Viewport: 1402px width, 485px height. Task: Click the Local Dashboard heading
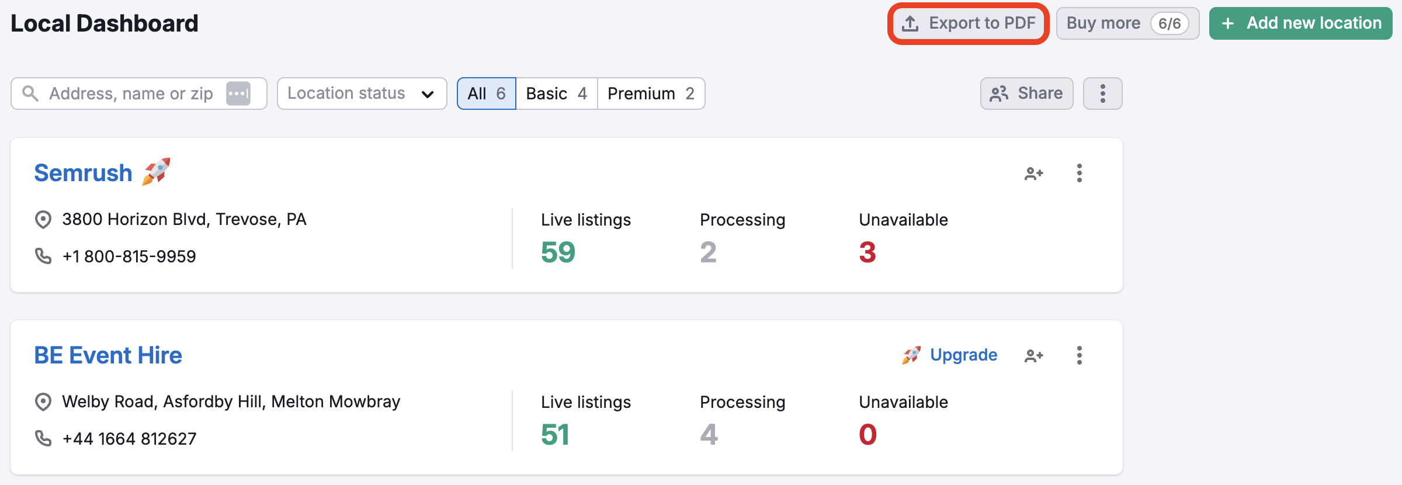(x=105, y=23)
